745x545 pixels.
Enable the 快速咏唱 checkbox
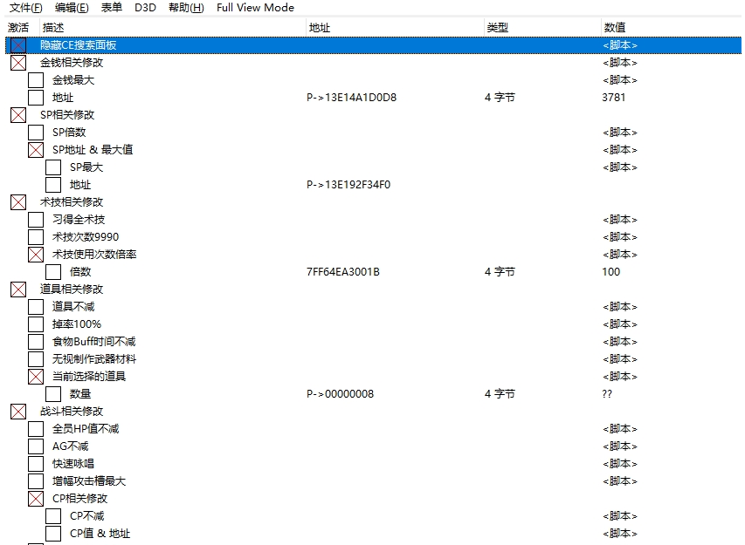34,463
